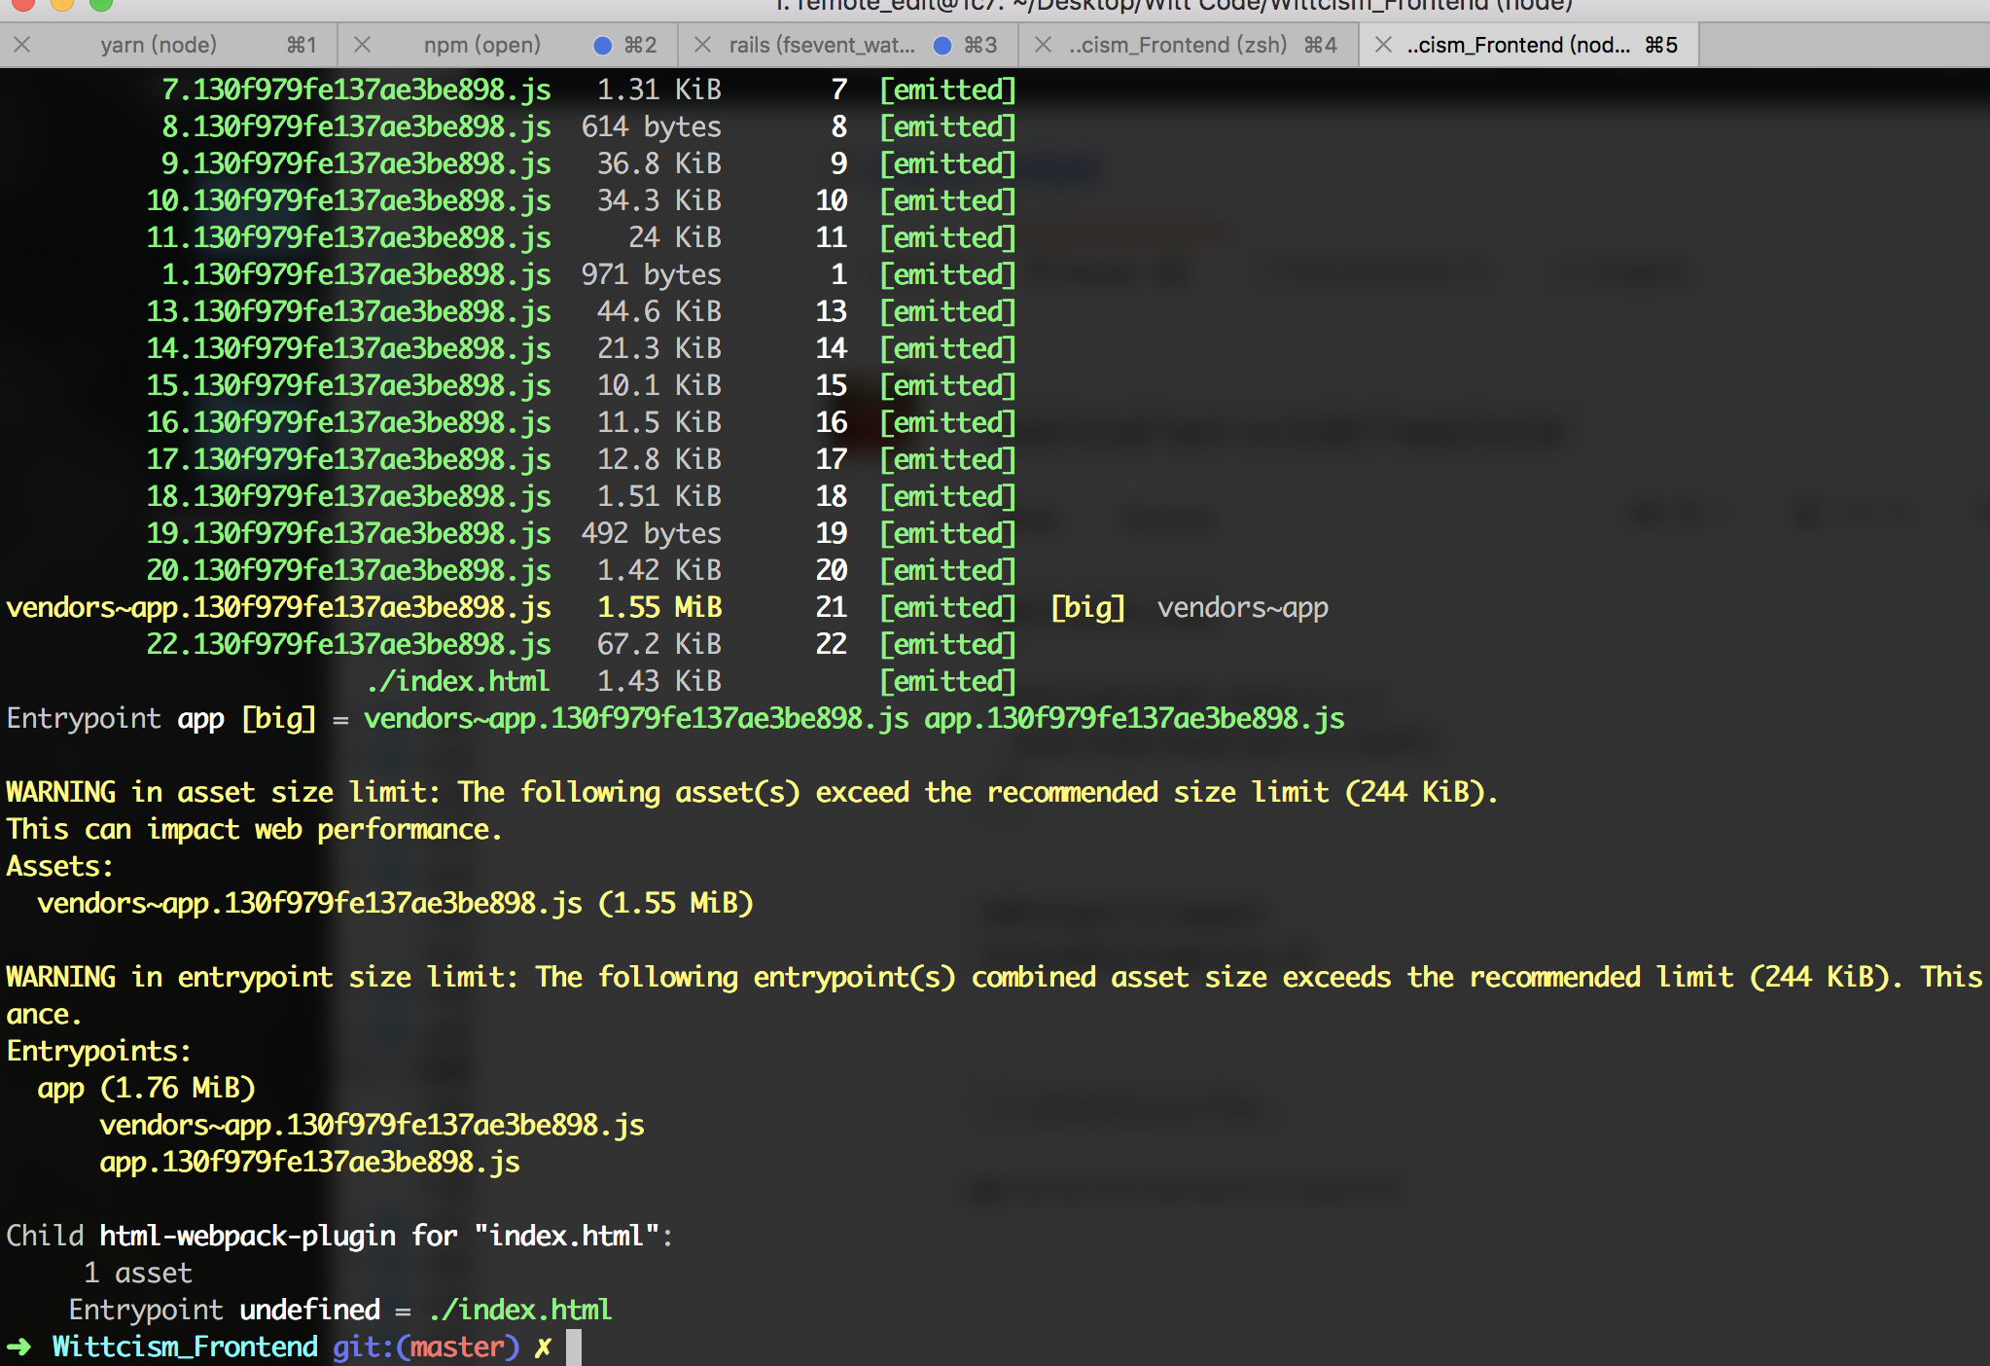The width and height of the screenshot is (1990, 1366).
Task: Click the red ✗ git status indicator
Action: click(x=541, y=1347)
